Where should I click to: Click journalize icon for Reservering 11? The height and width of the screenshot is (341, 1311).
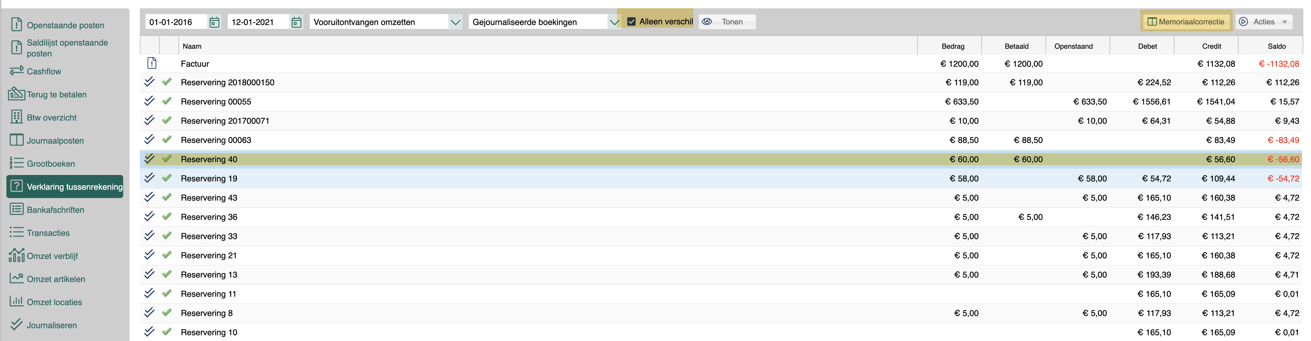[149, 293]
